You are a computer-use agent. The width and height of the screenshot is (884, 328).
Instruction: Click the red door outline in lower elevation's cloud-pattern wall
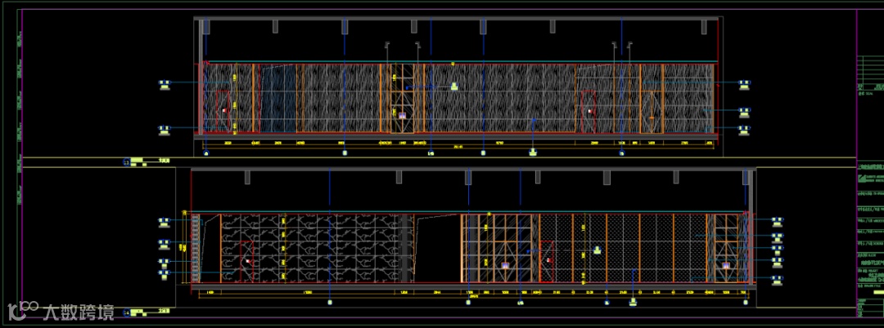click(x=246, y=261)
